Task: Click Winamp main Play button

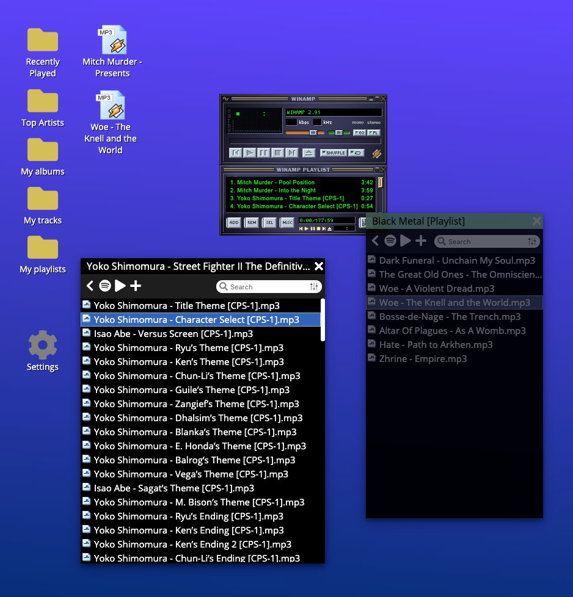Action: (x=250, y=153)
